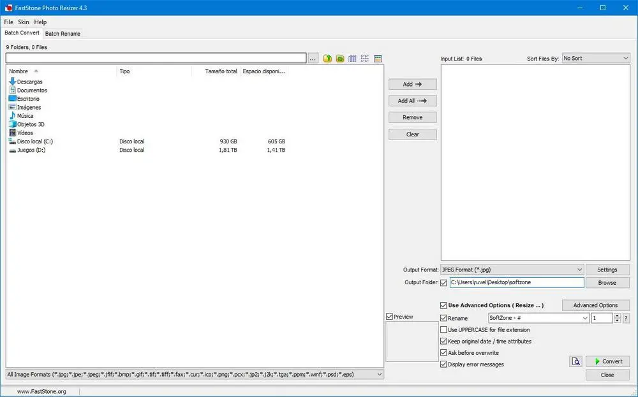The width and height of the screenshot is (638, 397).
Task: Sort by the Nombre column header
Action: (61, 71)
